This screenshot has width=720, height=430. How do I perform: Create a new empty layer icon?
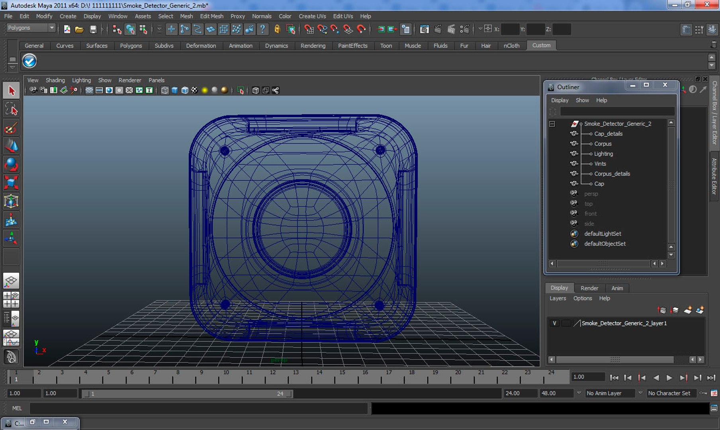click(x=688, y=310)
